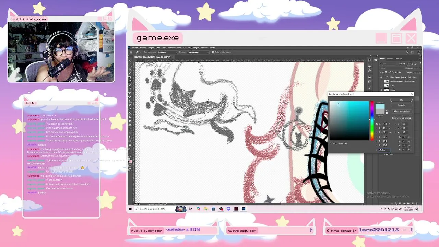Screen dimensions: 439x247
Task: Enable Solo colores Web checkbox
Action: pyautogui.click(x=330, y=143)
